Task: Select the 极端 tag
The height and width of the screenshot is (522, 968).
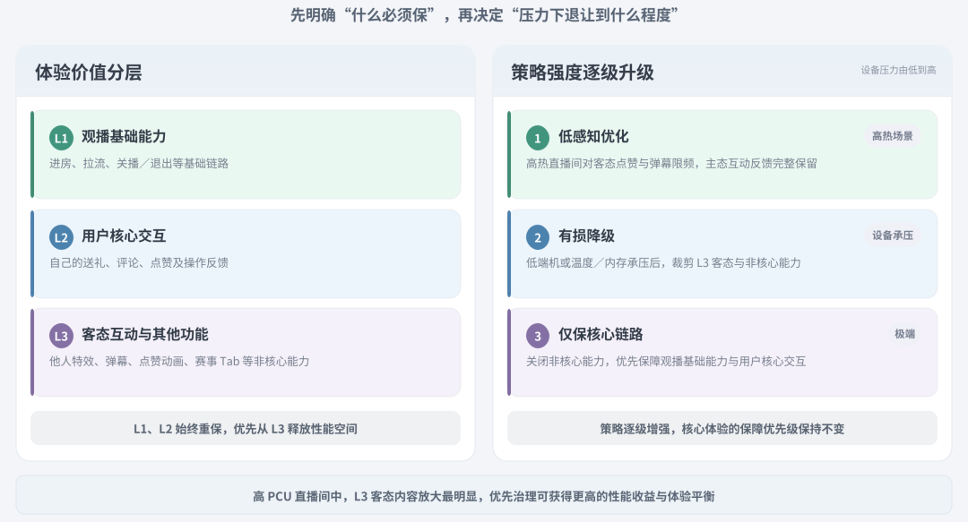Action: tap(904, 334)
